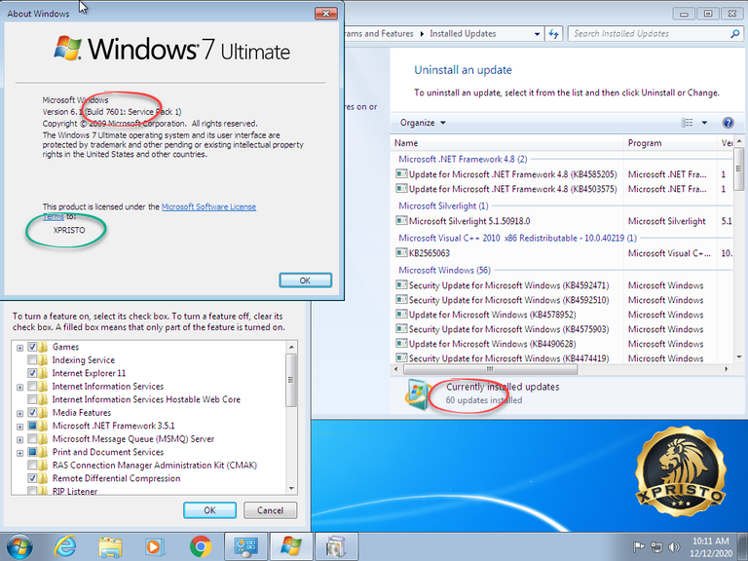Viewport: 748px width, 561px height.
Task: Toggle the Games feature checkbox
Action: point(32,347)
